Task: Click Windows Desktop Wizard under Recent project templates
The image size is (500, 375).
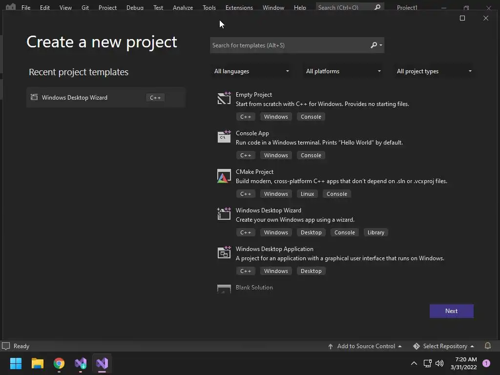Action: [x=105, y=97]
